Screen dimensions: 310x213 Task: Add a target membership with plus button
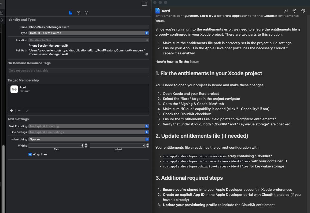pos(12,111)
